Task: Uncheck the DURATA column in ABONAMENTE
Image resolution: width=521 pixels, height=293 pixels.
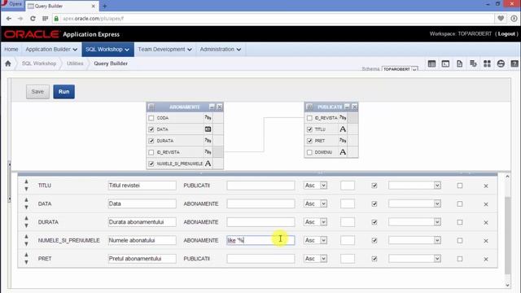Action: pyautogui.click(x=151, y=141)
